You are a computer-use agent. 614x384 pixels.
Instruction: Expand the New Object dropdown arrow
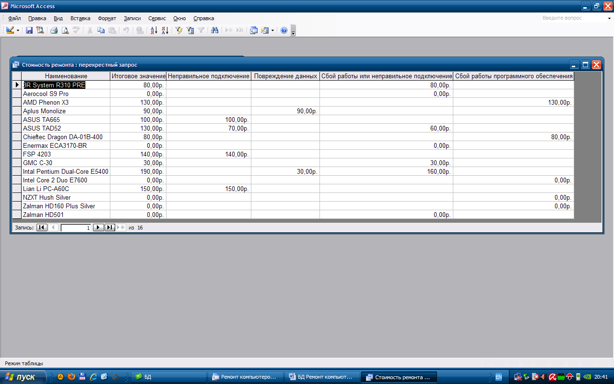tap(272, 30)
